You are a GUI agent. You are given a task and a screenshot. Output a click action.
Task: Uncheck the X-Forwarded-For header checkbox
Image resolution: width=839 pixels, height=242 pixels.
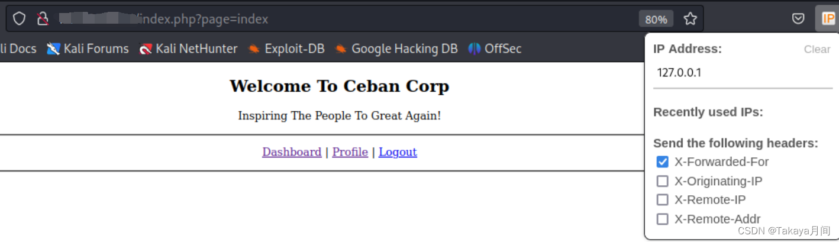pos(663,162)
